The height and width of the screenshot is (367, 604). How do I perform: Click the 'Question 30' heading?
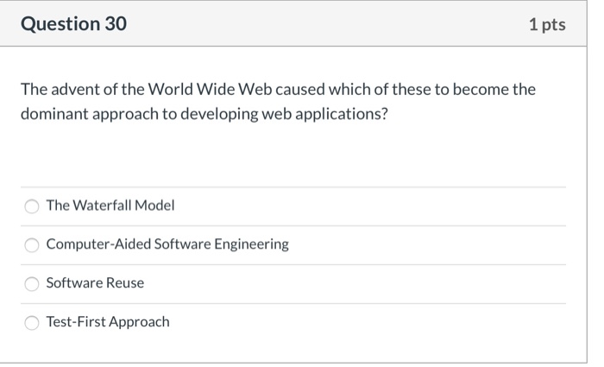[x=73, y=24]
